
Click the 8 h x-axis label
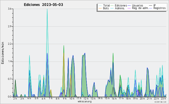(57, 98)
